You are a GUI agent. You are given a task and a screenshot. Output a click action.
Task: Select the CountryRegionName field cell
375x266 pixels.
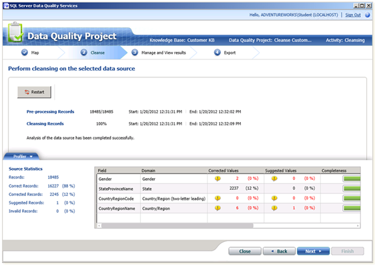tap(118, 209)
